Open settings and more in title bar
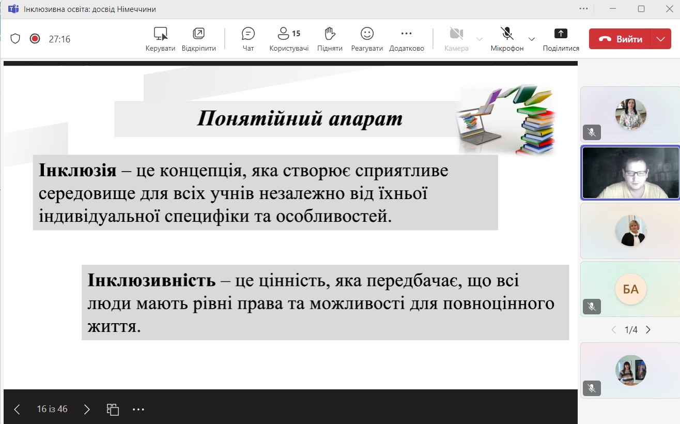Screen dimensions: 680x424 pos(584,9)
